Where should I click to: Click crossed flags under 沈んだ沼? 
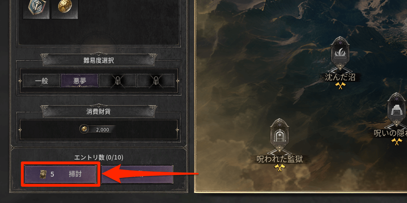pyautogui.click(x=339, y=85)
